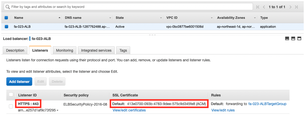
Task: Minimize the details panel to bottom
Action: [x=287, y=39]
